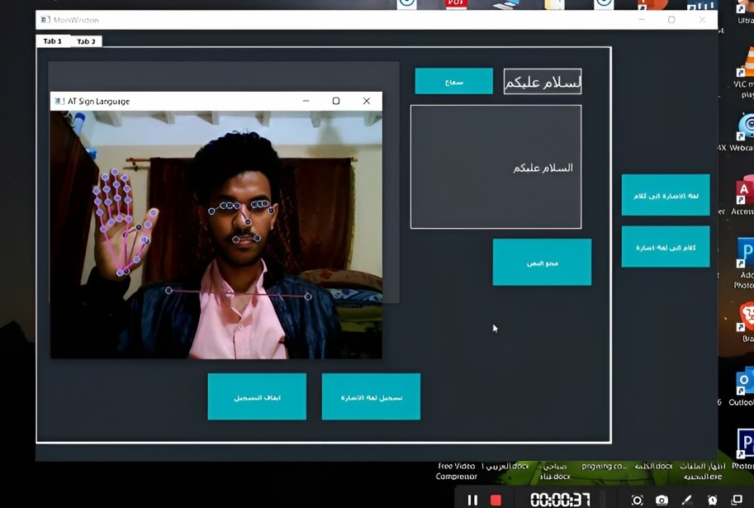Open the VLC media player desktop shortcut
The image size is (754, 508).
745,72
